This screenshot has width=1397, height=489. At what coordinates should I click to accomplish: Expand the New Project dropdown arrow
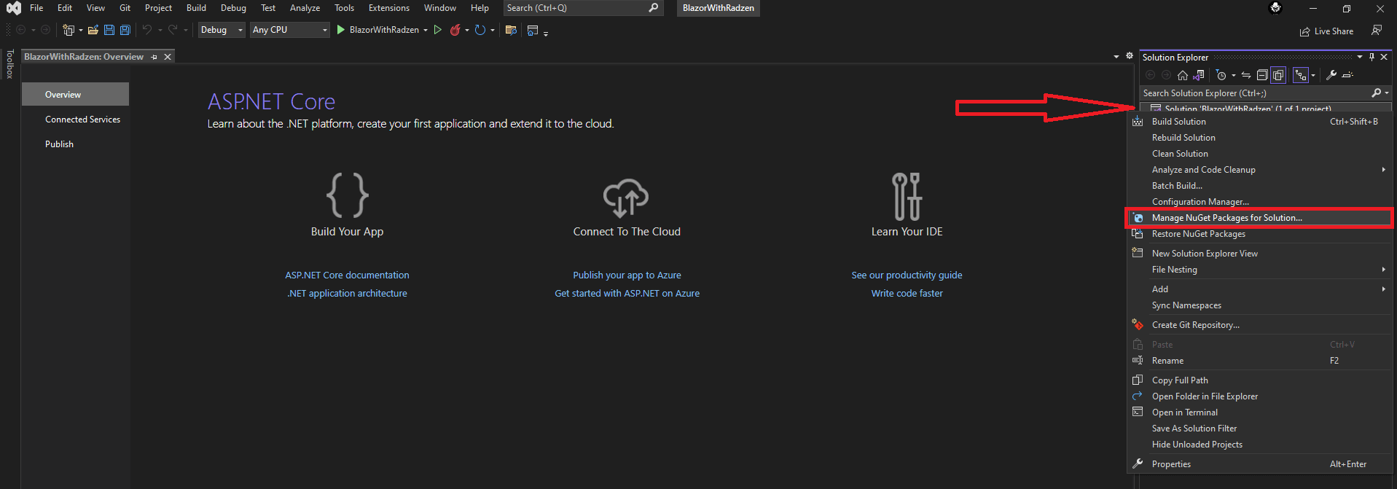(x=80, y=31)
